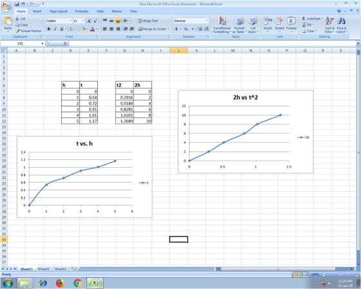Open the fill color dropdown arrow
Image resolution: width=361 pixels, height=289 pixels.
88,29
